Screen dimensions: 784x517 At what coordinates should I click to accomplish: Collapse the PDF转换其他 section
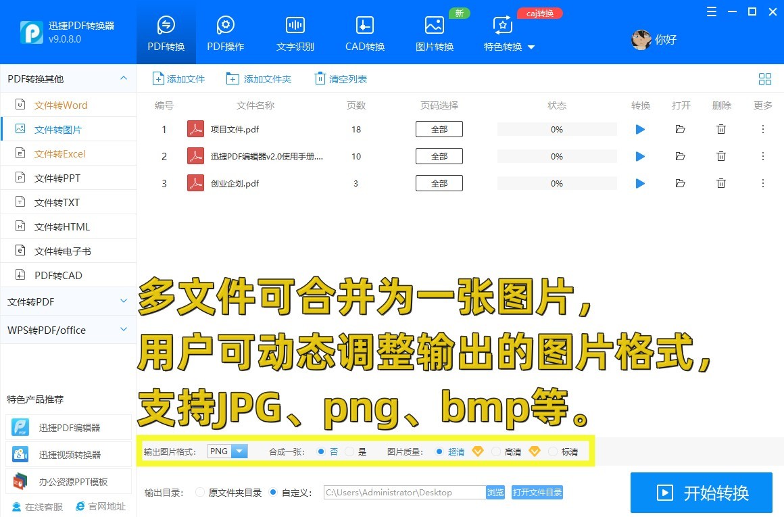(124, 78)
